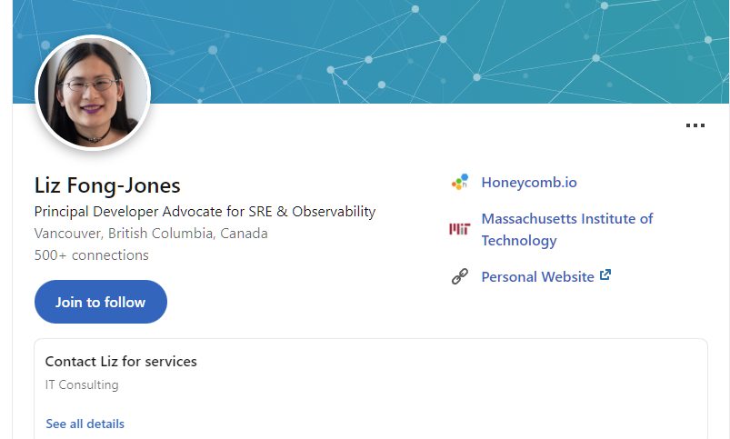Click the MIT logo icon
Screen dimensions: 730x439
click(460, 229)
